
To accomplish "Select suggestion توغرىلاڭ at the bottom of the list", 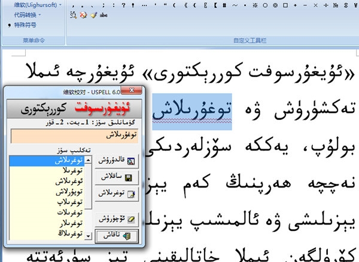I will click(x=47, y=234).
